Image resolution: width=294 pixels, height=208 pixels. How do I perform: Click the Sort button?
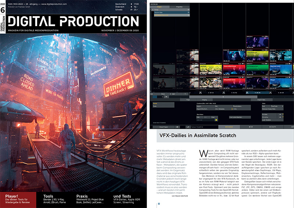point(266,106)
